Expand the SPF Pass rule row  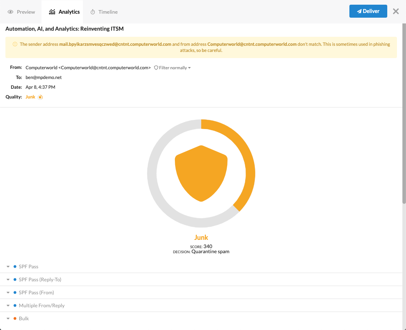pos(8,267)
